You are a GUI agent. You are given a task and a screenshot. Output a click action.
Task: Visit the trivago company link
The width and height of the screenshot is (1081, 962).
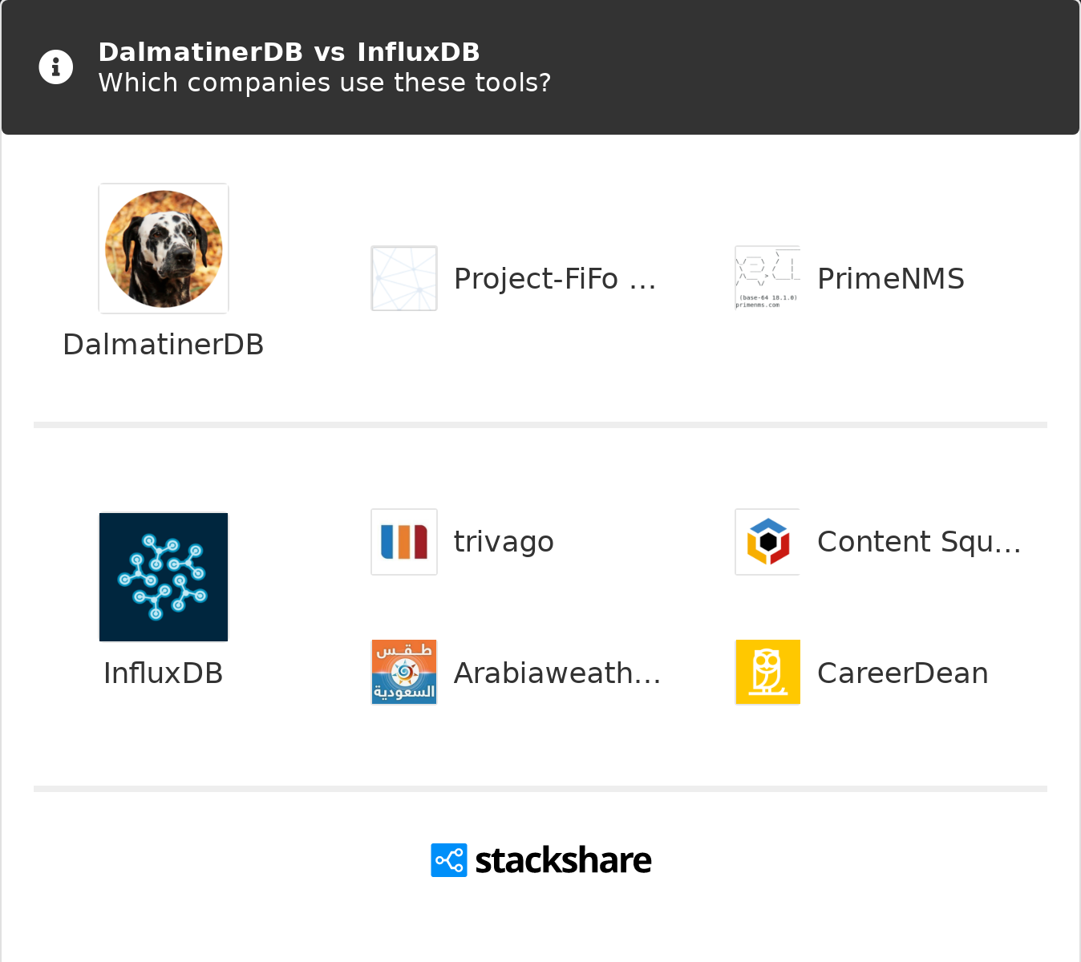(504, 542)
